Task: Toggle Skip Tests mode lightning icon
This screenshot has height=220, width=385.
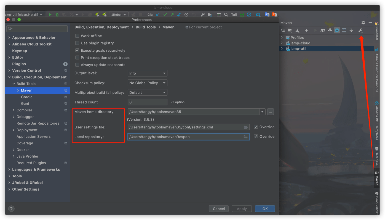Action: [337, 30]
